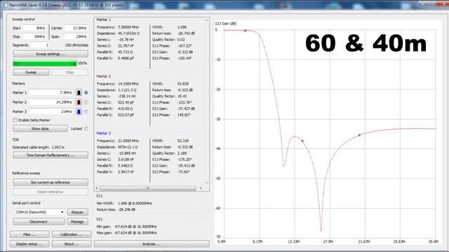
Task: Open Marker 3 blue color swatch
Action: [x=79, y=111]
